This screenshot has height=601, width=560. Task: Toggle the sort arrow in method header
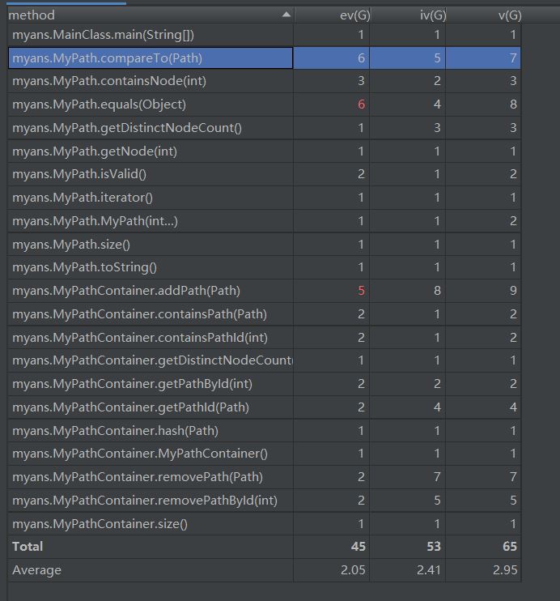pos(286,15)
